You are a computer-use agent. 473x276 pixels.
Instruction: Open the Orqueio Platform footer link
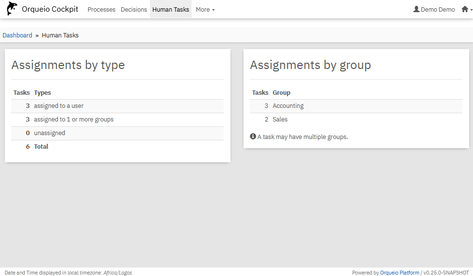pos(399,273)
